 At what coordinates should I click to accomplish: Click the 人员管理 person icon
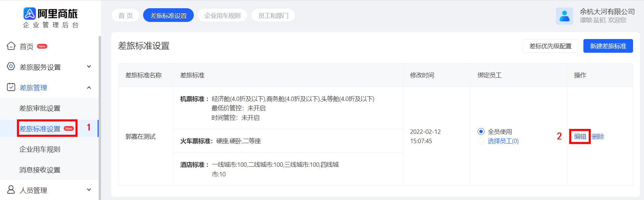point(11,190)
